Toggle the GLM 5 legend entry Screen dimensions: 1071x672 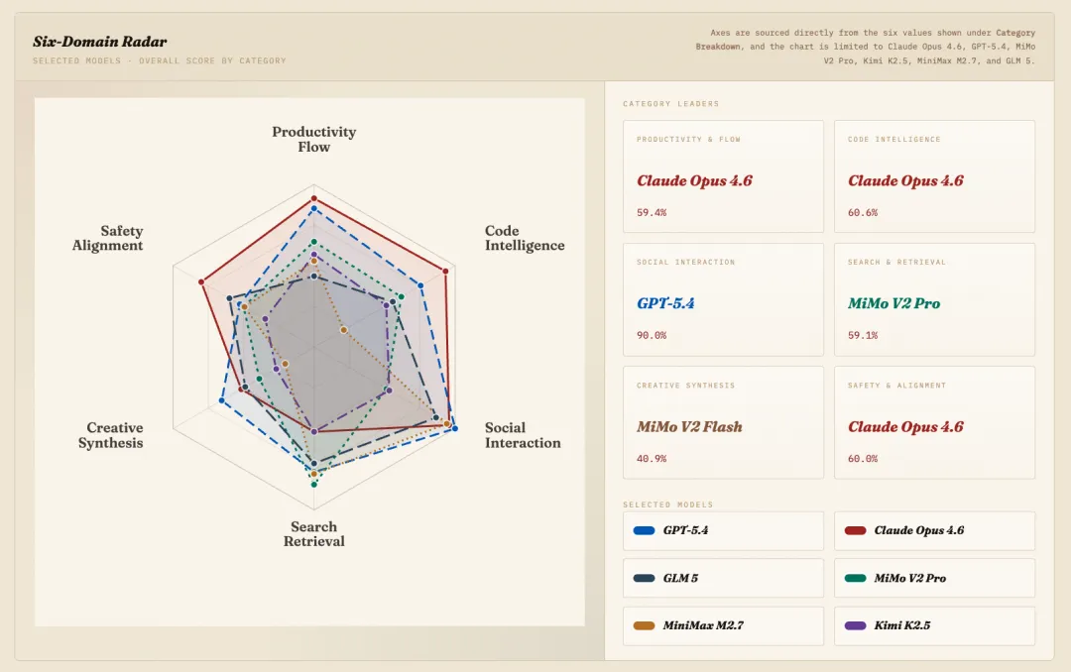click(x=723, y=578)
